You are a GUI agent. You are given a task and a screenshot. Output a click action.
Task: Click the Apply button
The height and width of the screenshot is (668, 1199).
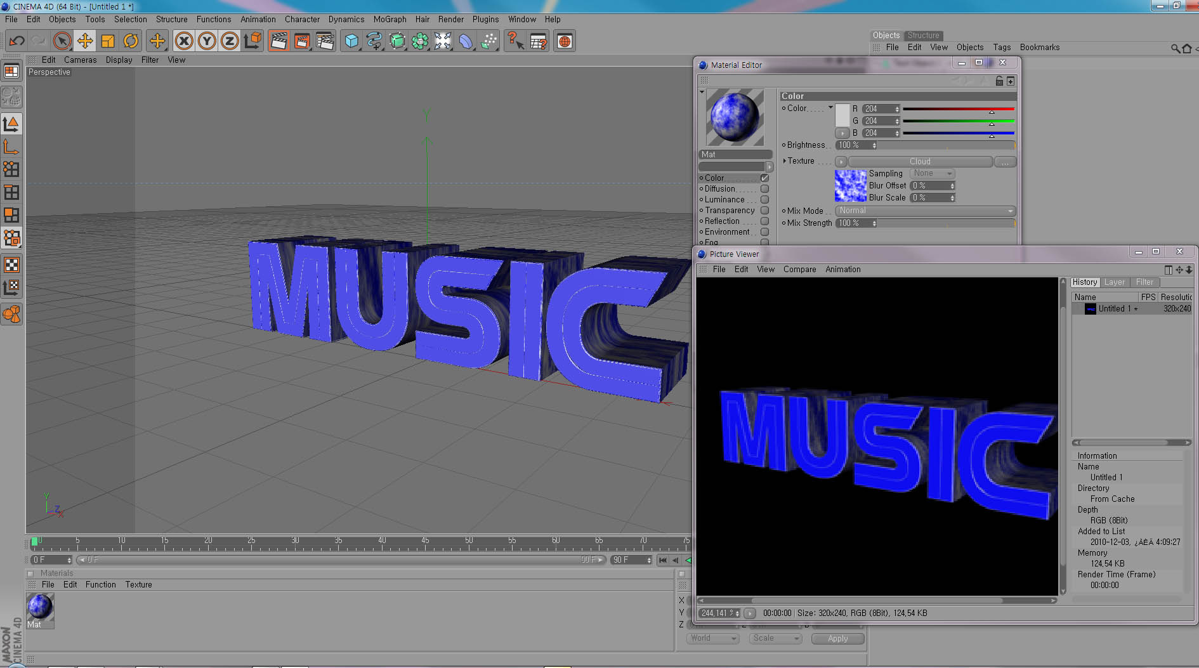click(837, 639)
